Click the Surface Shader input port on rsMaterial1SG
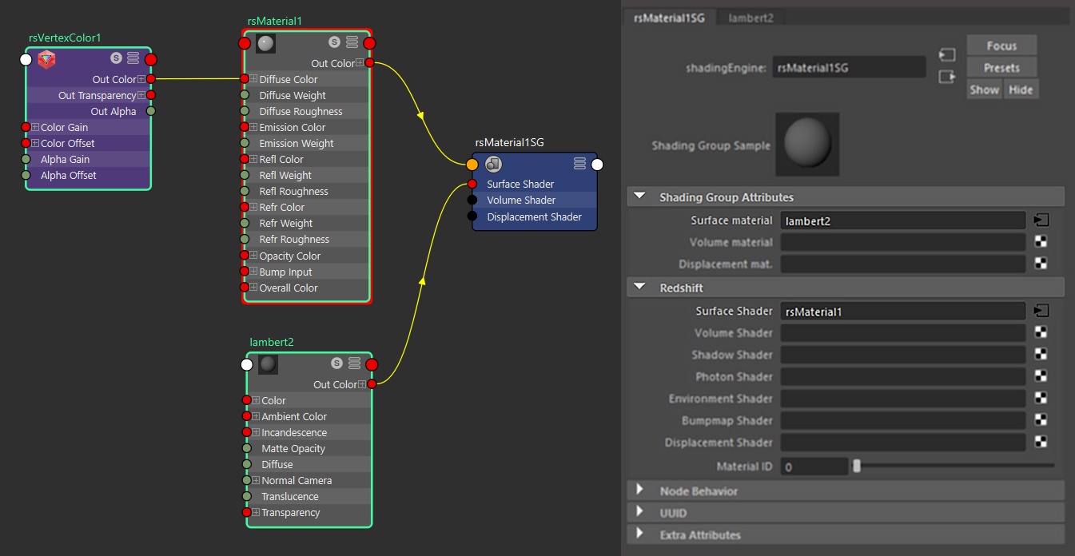This screenshot has height=556, width=1075. [x=472, y=184]
